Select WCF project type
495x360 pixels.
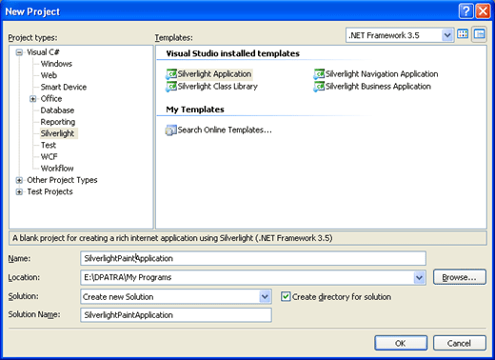tap(49, 157)
